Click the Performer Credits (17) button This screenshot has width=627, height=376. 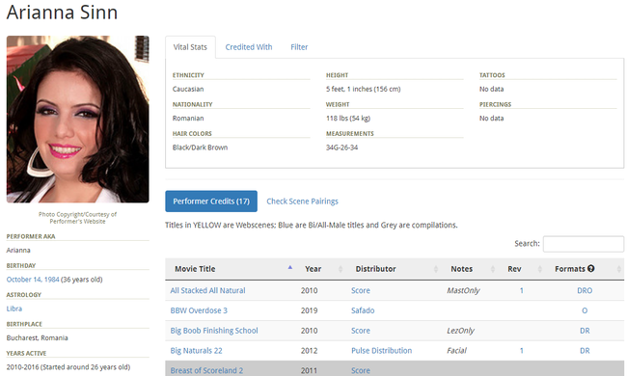coord(211,201)
